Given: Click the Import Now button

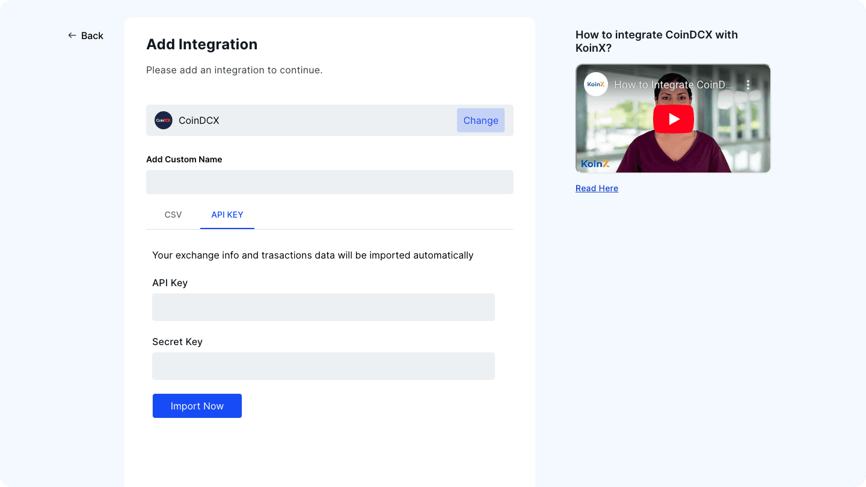Looking at the screenshot, I should pos(197,406).
